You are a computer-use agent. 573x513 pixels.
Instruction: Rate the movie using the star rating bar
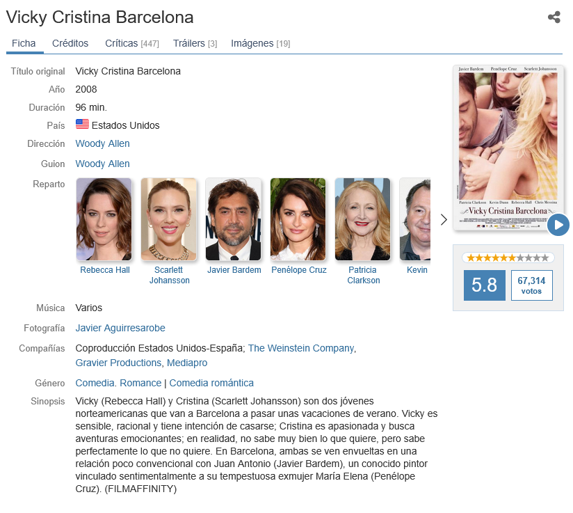[508, 258]
